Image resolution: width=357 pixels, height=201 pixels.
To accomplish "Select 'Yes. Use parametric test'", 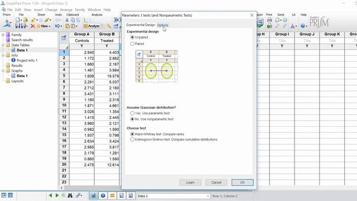I will 132,113.
